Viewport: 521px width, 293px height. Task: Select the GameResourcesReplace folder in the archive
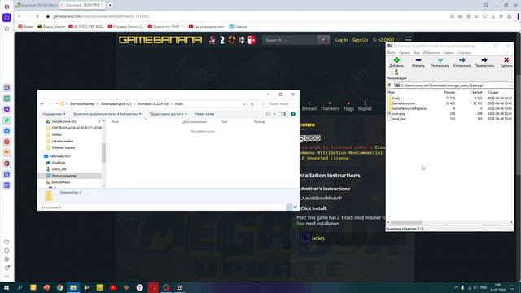click(409, 108)
